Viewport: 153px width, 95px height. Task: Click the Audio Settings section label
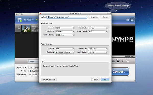(46, 44)
